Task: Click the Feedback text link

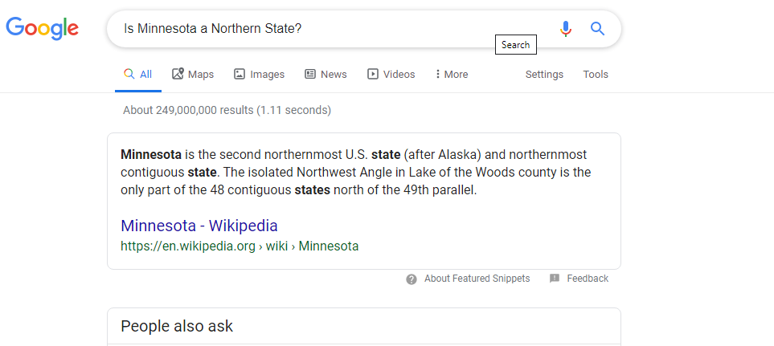Action: 588,279
